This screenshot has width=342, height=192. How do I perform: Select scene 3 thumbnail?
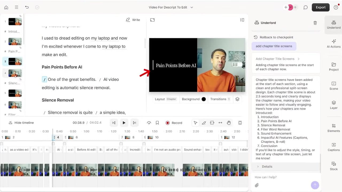pyautogui.click(x=15, y=61)
